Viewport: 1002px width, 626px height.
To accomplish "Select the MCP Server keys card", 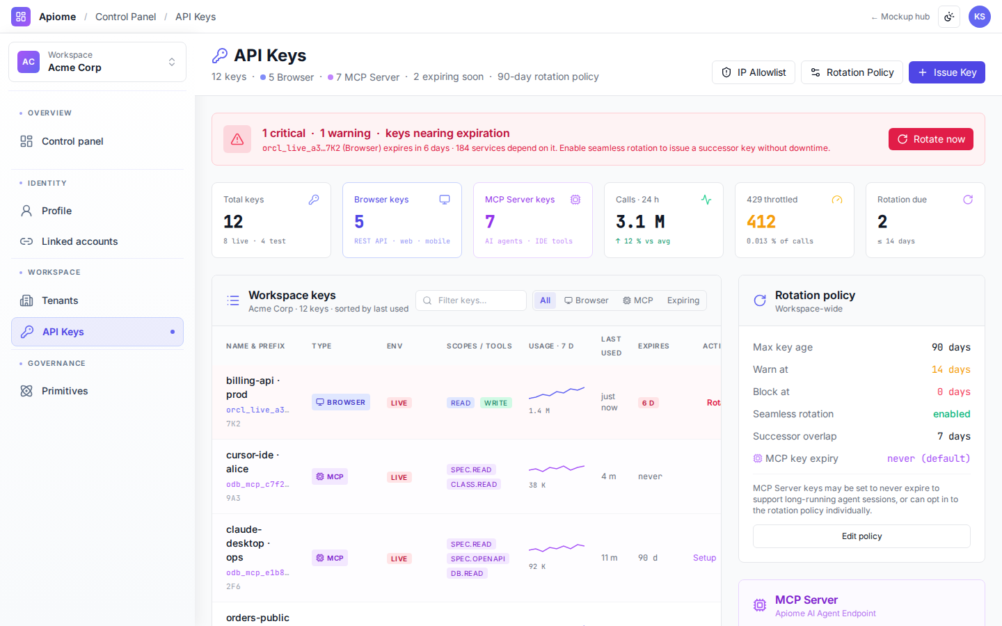I will [x=533, y=220].
